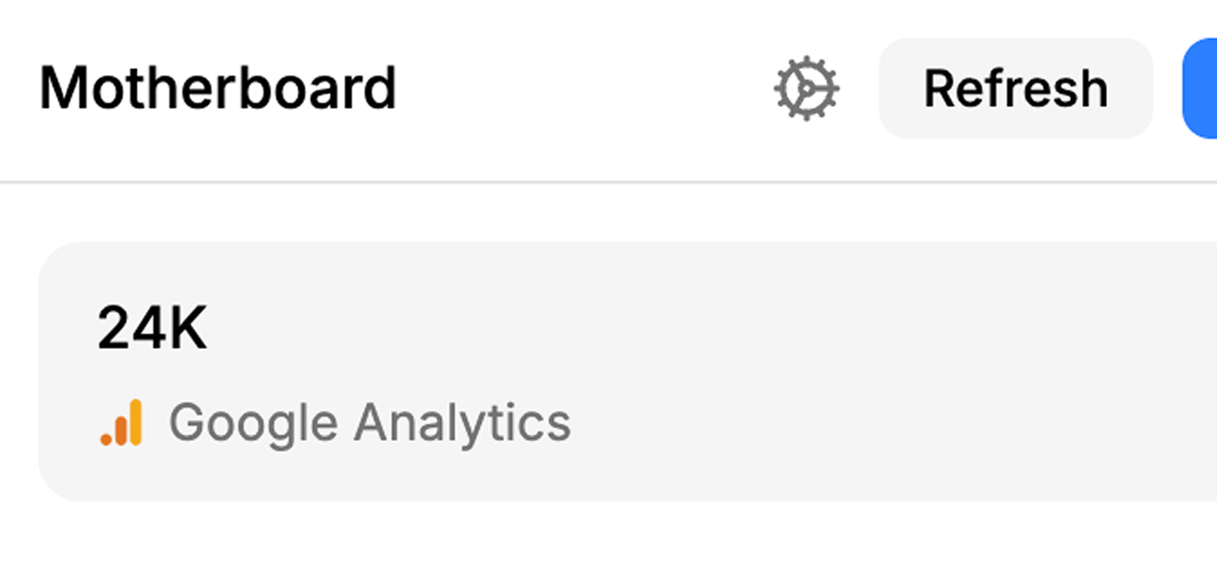
Task: Refresh the Motherboard dashboard data
Action: 1015,89
